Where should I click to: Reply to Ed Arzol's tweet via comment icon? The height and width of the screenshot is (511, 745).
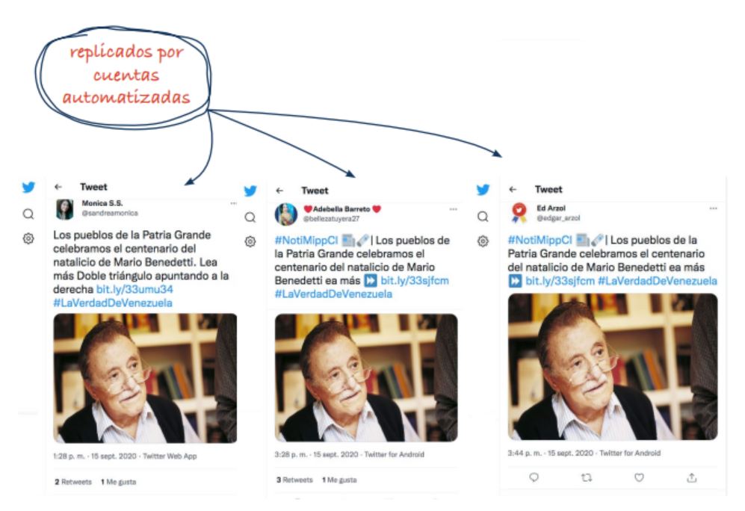pyautogui.click(x=534, y=477)
